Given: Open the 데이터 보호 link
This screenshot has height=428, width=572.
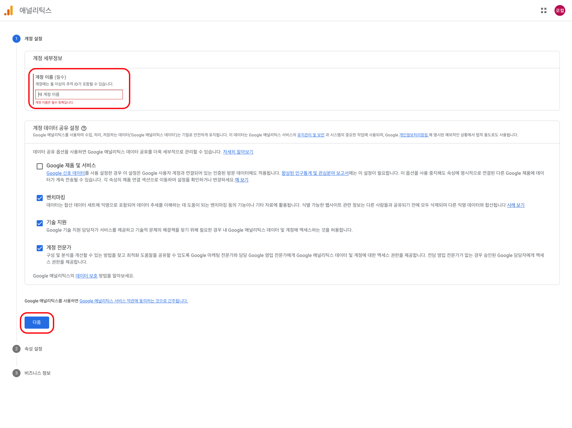Looking at the screenshot, I should [87, 276].
